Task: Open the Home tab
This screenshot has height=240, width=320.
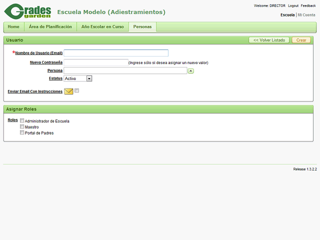Action: pyautogui.click(x=14, y=26)
